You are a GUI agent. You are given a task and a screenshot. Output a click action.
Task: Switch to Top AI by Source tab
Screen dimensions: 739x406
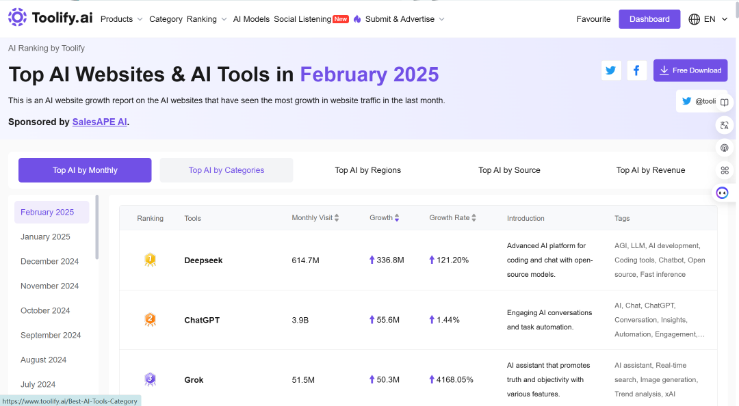(510, 170)
